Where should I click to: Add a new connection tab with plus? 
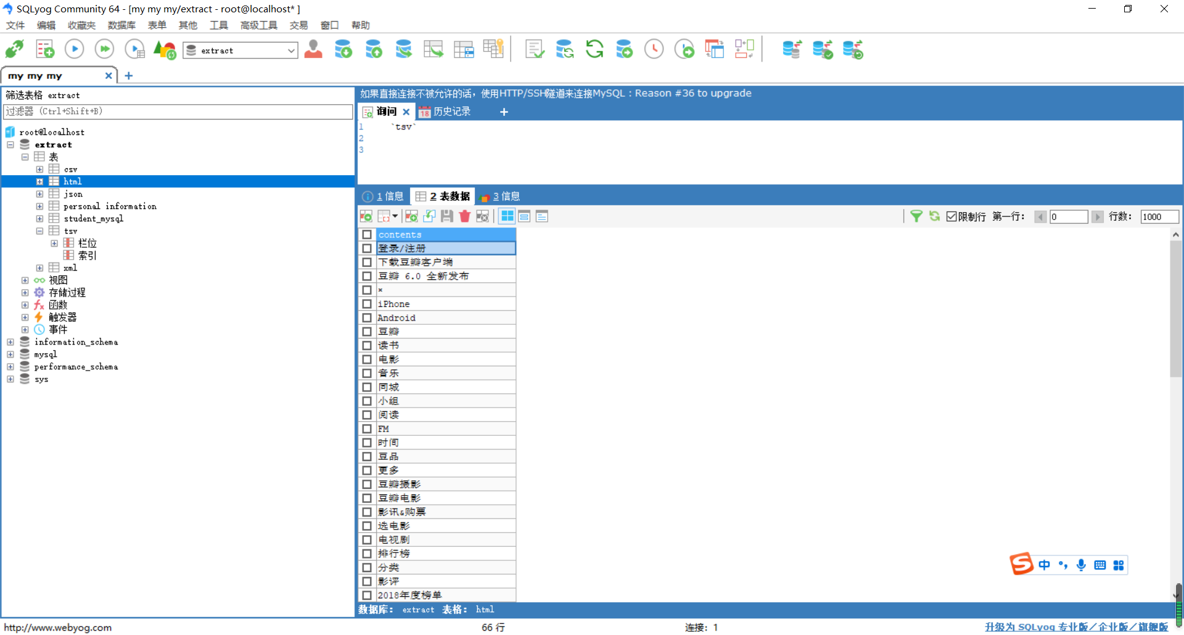click(x=128, y=76)
